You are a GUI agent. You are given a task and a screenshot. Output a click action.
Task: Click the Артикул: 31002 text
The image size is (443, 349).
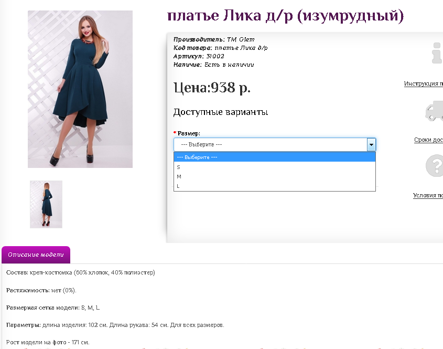[199, 56]
